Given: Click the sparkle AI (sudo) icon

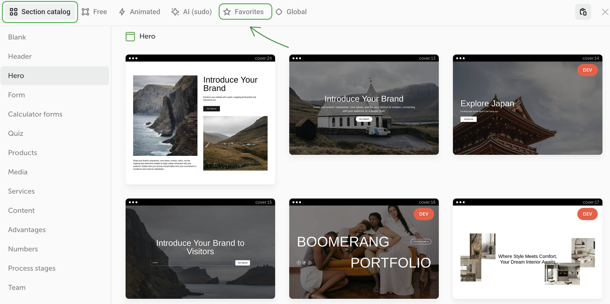Looking at the screenshot, I should (175, 12).
